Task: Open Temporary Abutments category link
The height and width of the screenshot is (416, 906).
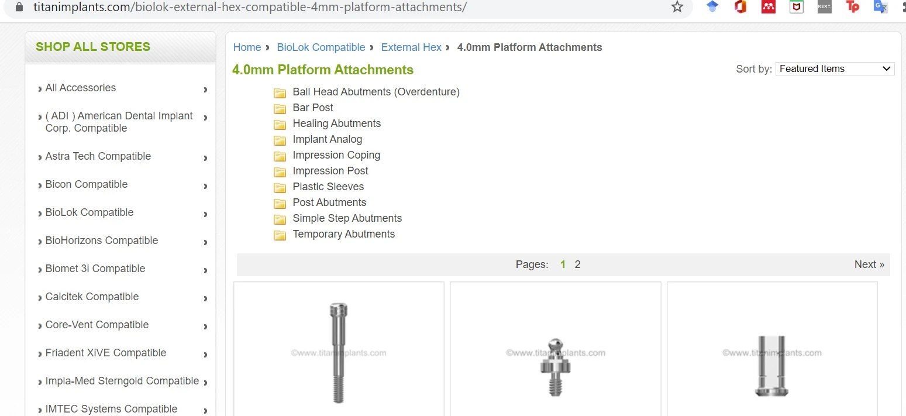Action: (344, 234)
